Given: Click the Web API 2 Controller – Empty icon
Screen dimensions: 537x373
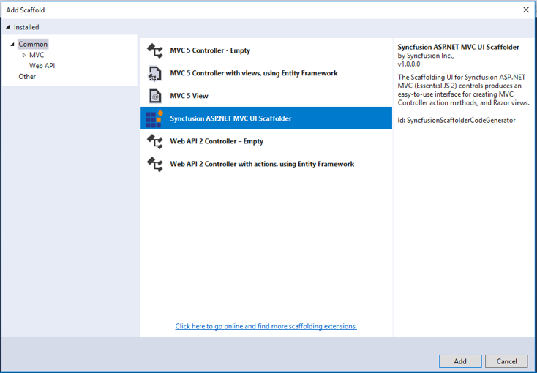Looking at the screenshot, I should pos(155,141).
